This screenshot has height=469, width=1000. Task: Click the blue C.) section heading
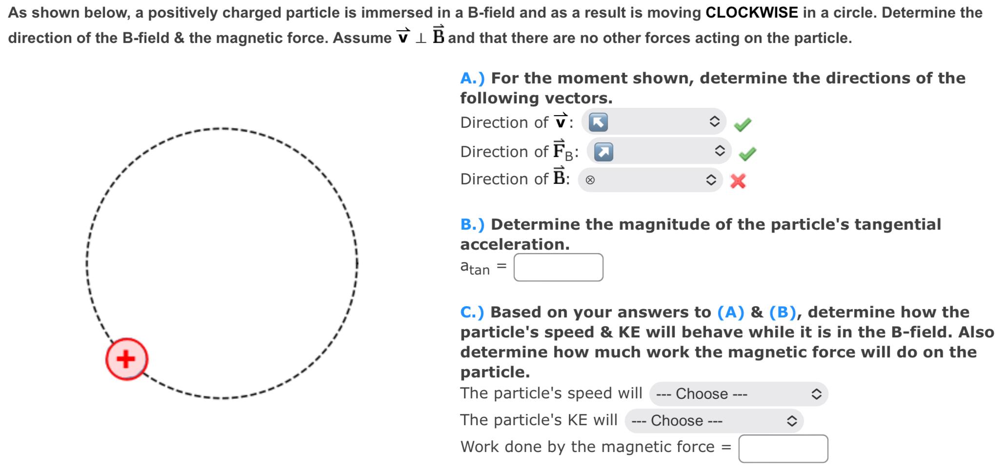471,312
